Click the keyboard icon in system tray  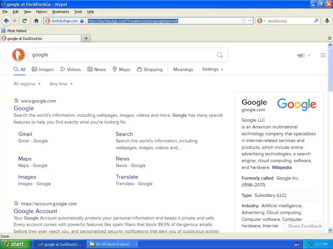[x=297, y=244]
